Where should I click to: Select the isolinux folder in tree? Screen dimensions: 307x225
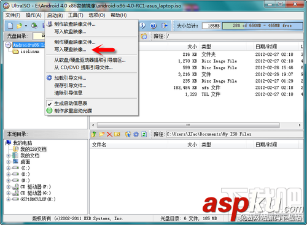click(30, 51)
